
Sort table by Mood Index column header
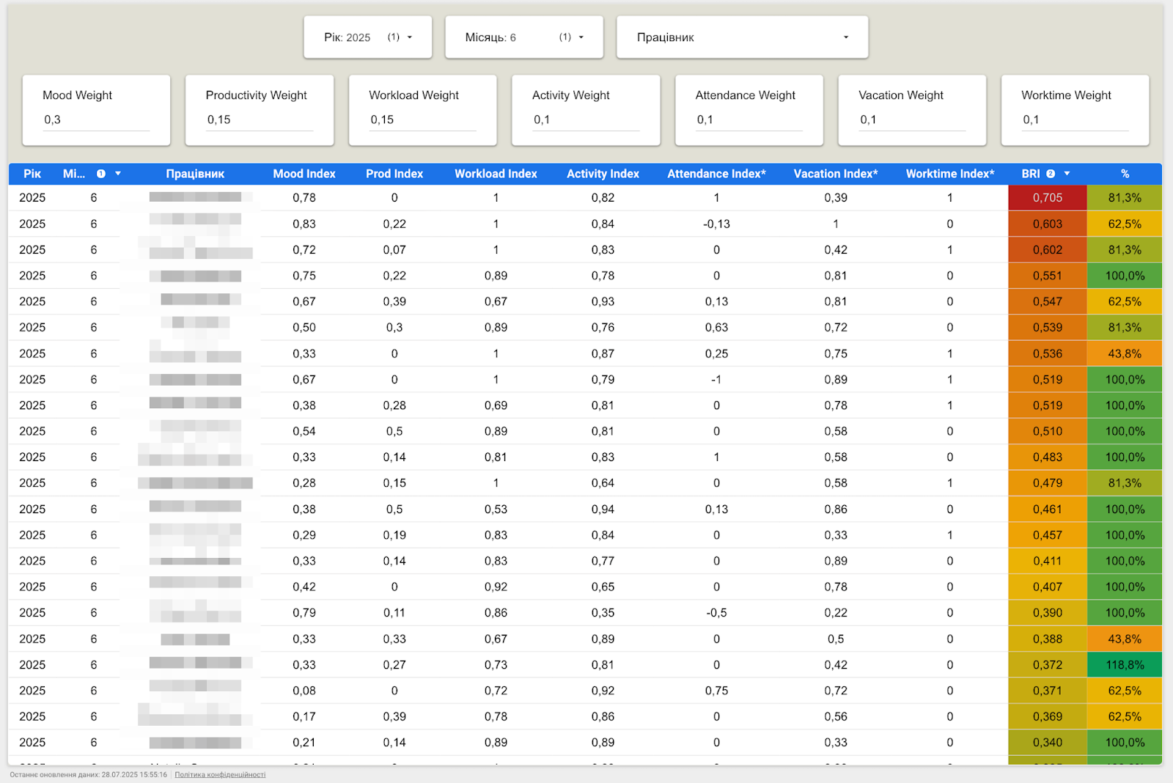coord(304,174)
